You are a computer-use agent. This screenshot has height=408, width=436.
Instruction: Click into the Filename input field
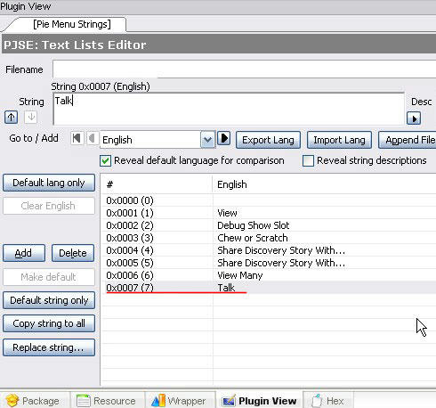[244, 69]
